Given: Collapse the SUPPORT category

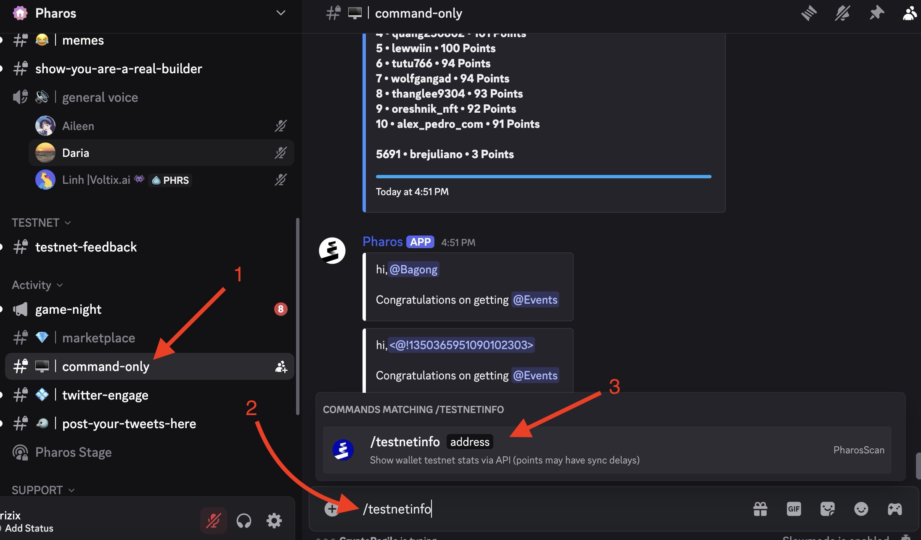Looking at the screenshot, I should 43,490.
